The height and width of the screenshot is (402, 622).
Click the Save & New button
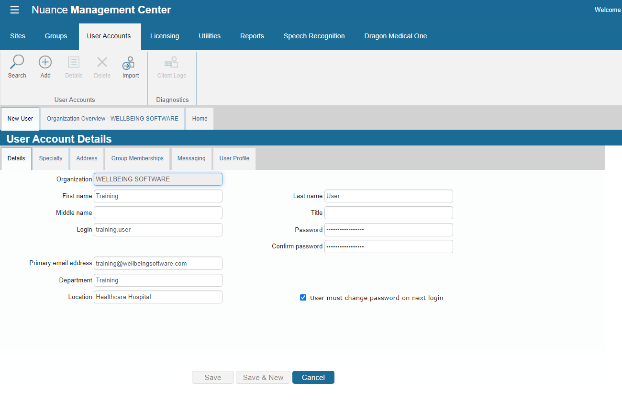(263, 378)
